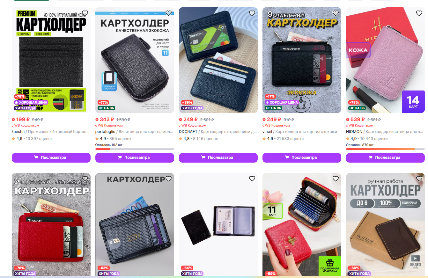Viewport: 428px width, 278px height.
Task: Add DDCRAFT cardholder to favorites heart
Action: point(252,13)
